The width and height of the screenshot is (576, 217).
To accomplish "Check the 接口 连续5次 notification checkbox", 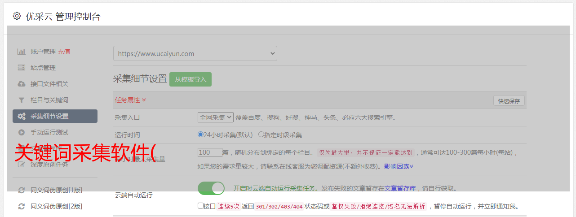I will coord(200,206).
